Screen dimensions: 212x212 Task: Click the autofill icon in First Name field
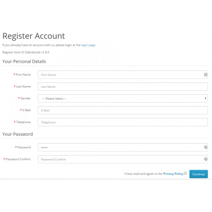[x=206, y=75]
